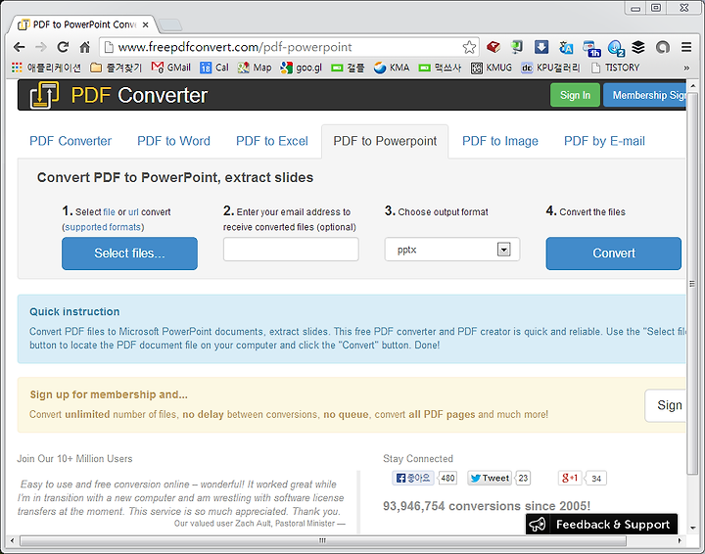Click the Membership Sign up button

click(x=644, y=95)
